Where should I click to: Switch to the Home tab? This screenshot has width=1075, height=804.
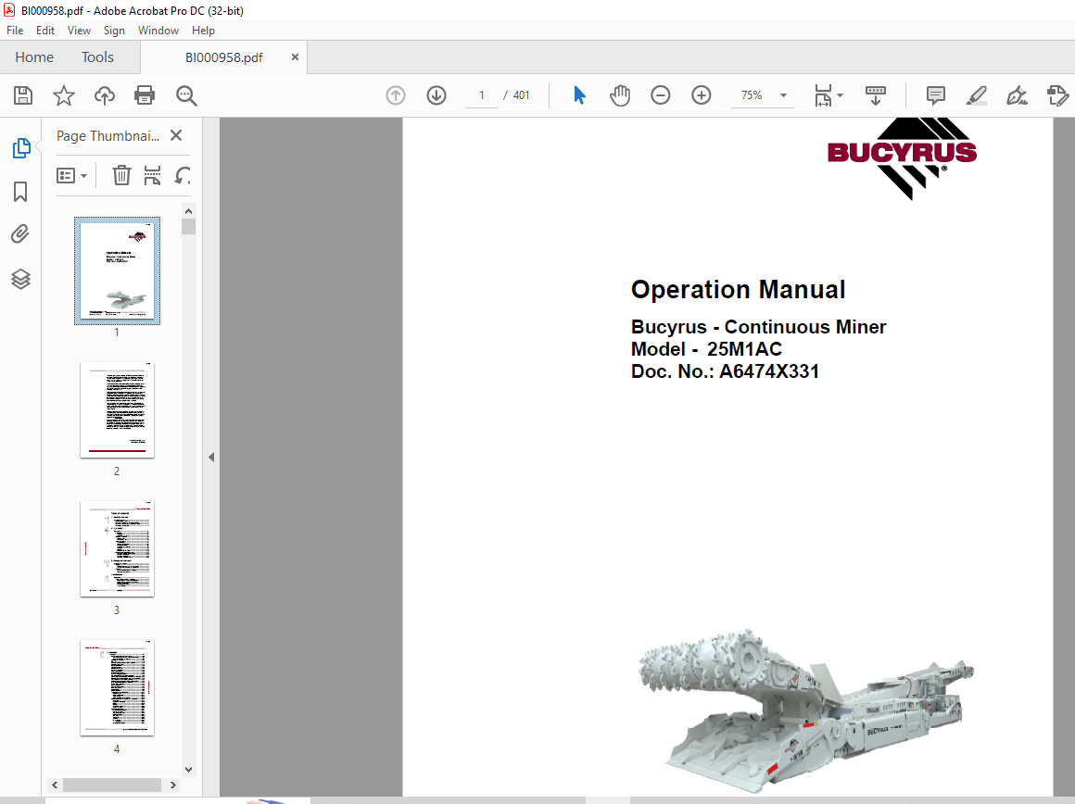tap(34, 57)
